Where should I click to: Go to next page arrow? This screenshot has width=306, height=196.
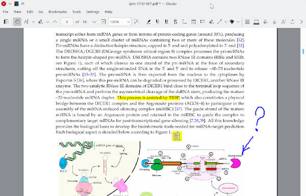94,21
